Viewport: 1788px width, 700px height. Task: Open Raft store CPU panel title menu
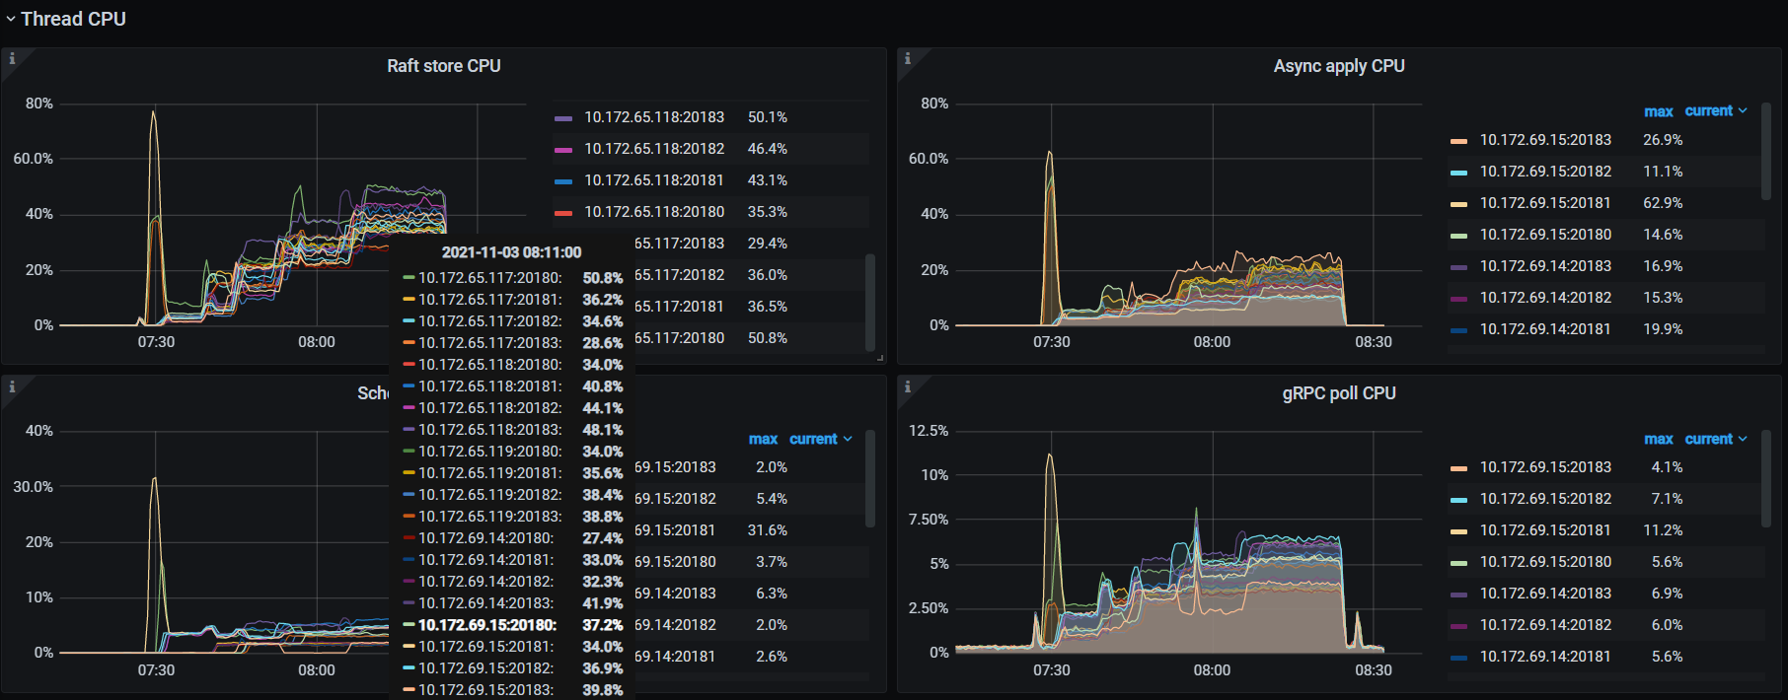443,66
